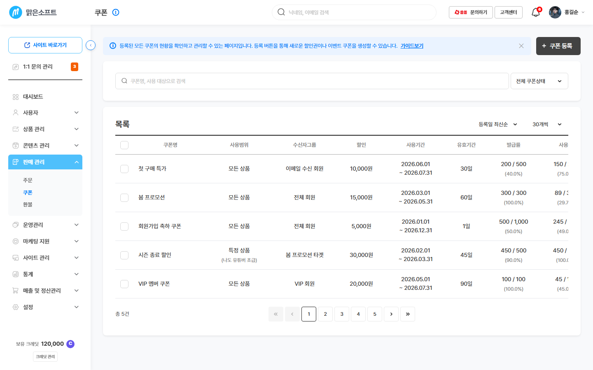Open the 환불 submenu item

coord(28,205)
